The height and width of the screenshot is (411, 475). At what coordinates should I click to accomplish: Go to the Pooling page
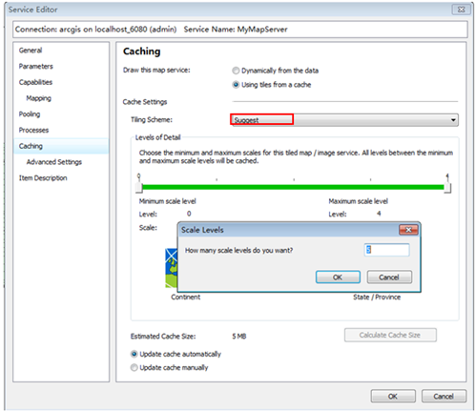click(30, 114)
